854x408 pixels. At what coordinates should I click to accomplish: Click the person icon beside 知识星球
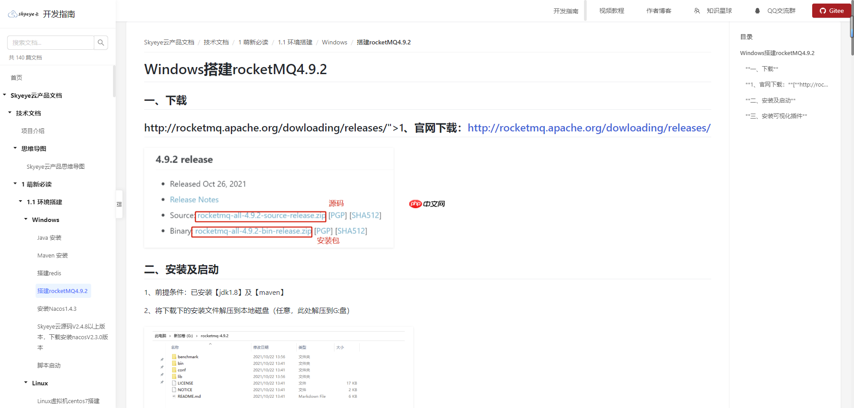tap(697, 10)
